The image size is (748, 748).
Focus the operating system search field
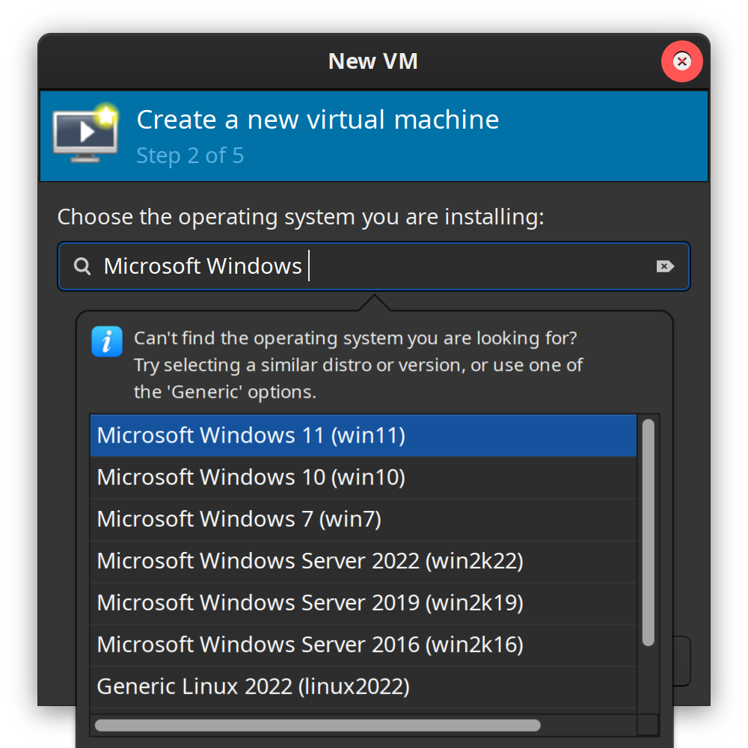point(449,266)
